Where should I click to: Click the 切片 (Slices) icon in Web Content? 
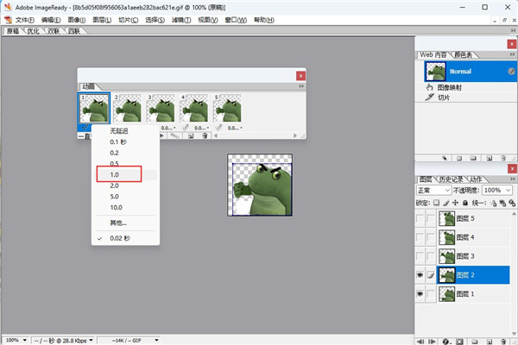(x=430, y=97)
